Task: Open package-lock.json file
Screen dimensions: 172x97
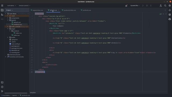Action: pyautogui.click(x=17, y=48)
